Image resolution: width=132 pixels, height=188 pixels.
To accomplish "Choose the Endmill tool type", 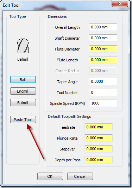I will coord(23,91).
